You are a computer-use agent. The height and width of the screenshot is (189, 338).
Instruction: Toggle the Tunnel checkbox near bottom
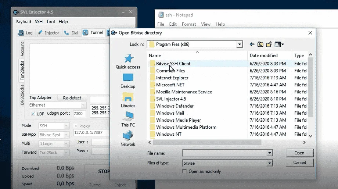(86, 185)
